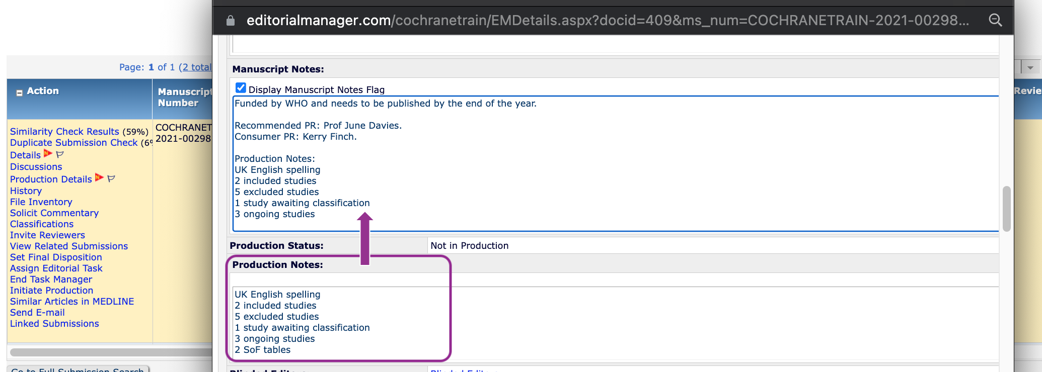Click Send E-mail link

(x=37, y=313)
